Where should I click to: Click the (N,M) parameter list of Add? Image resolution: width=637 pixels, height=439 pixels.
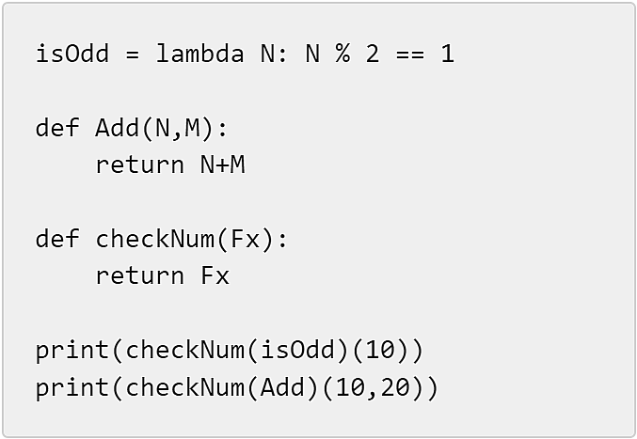pyautogui.click(x=177, y=129)
